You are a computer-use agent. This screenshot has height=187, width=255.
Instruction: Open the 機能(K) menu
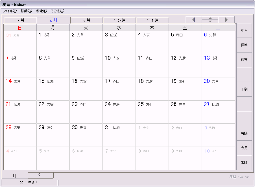(x=41, y=11)
